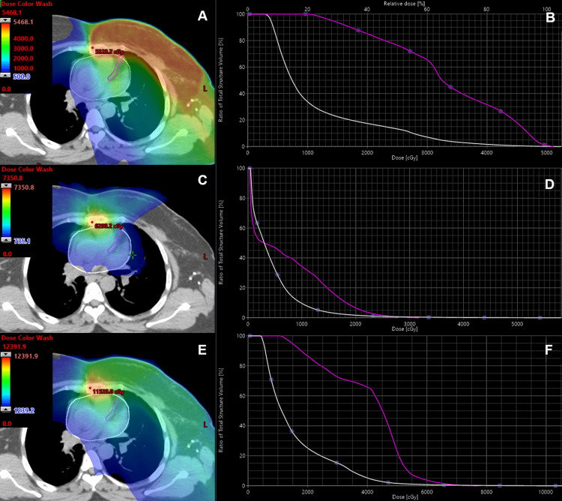Click the 'Dose Color Wash' heading in panel E

tap(27, 337)
